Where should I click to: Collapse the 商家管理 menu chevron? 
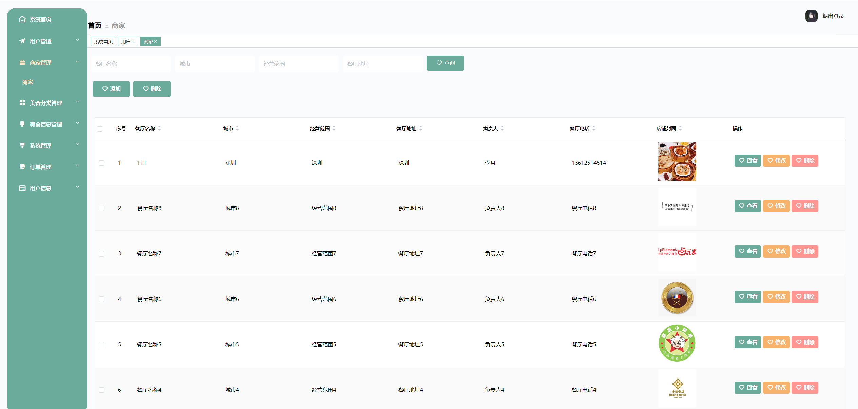point(77,62)
